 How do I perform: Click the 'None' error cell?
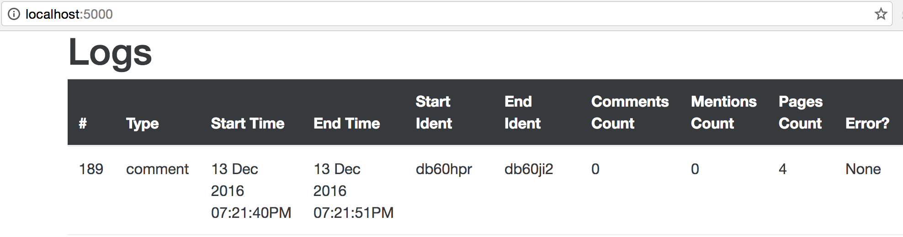(863, 169)
